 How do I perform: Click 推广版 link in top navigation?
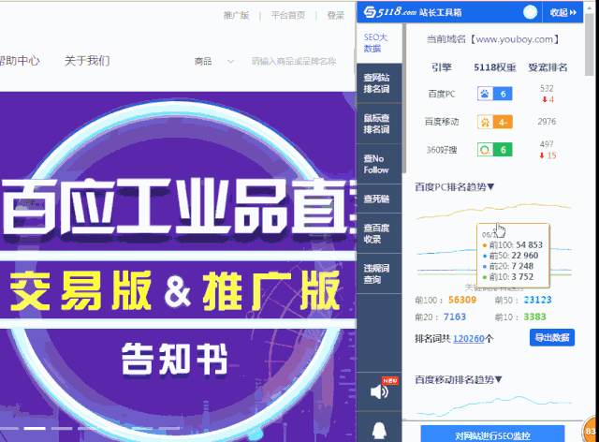point(236,15)
